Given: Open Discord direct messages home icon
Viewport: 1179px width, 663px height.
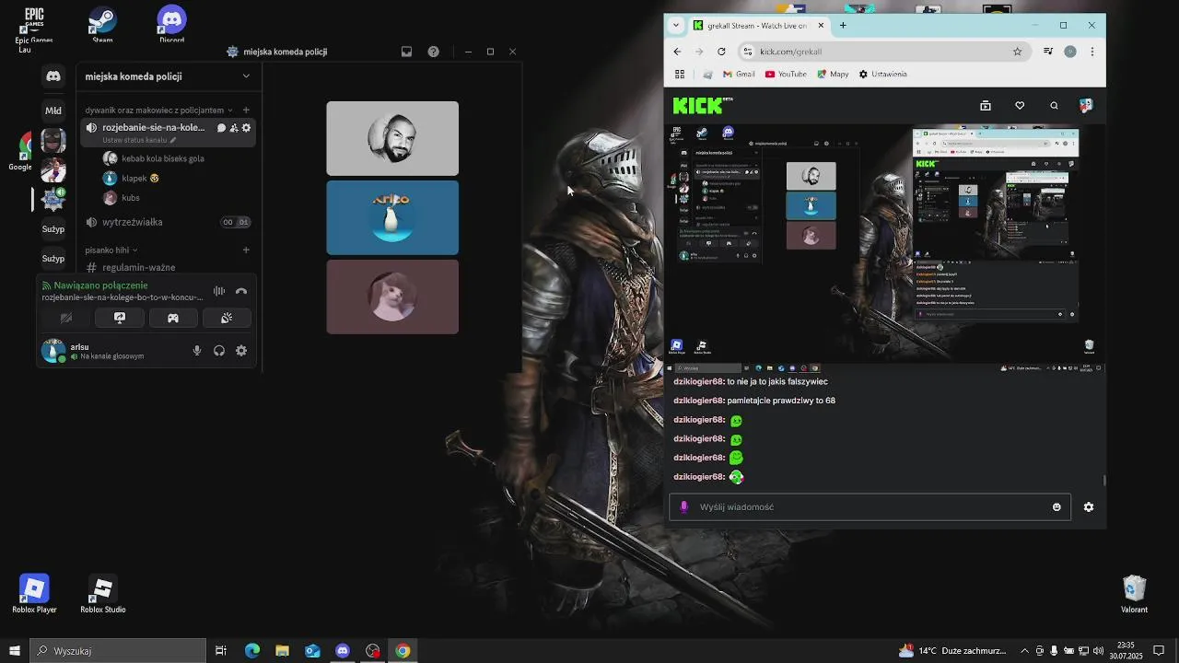Looking at the screenshot, I should (x=53, y=76).
